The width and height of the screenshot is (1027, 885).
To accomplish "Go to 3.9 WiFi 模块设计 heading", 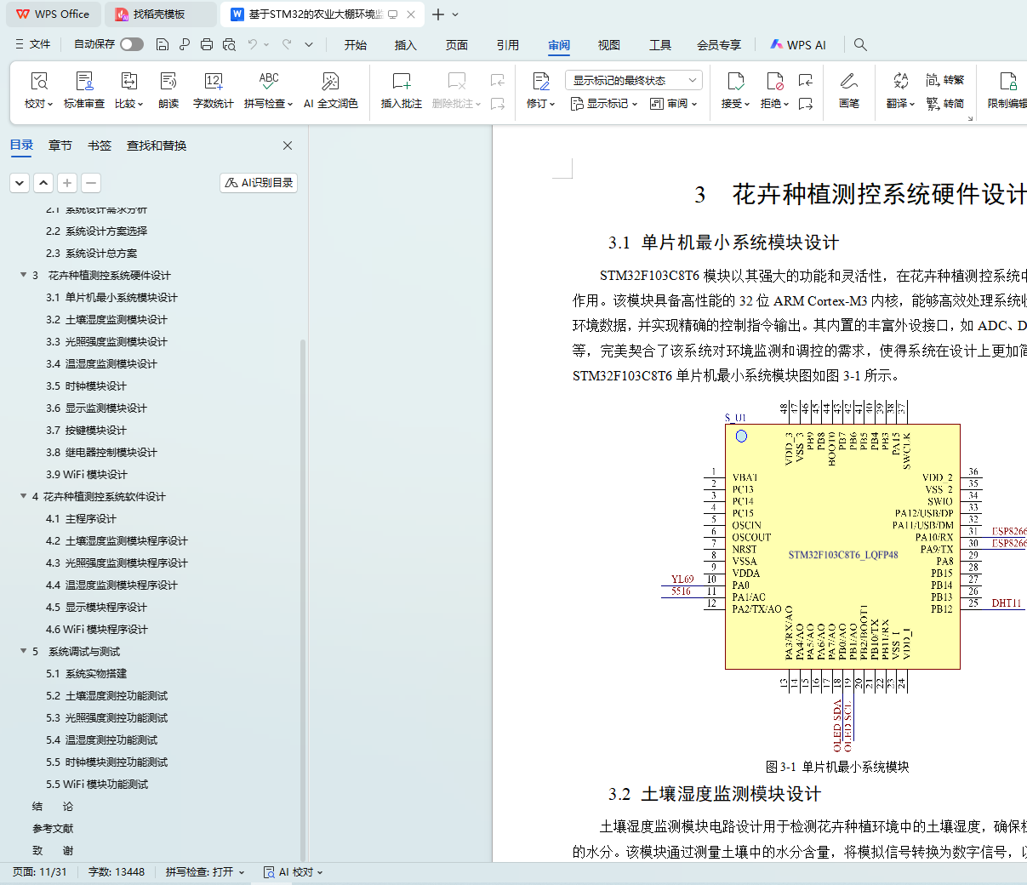I will 87,474.
